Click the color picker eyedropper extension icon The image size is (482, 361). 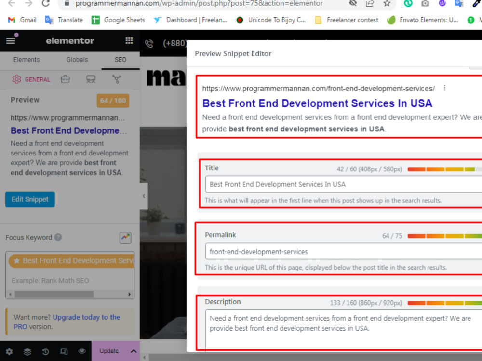click(x=477, y=3)
